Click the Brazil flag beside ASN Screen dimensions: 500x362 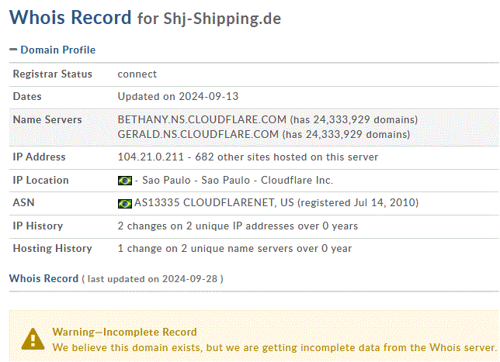click(x=125, y=203)
